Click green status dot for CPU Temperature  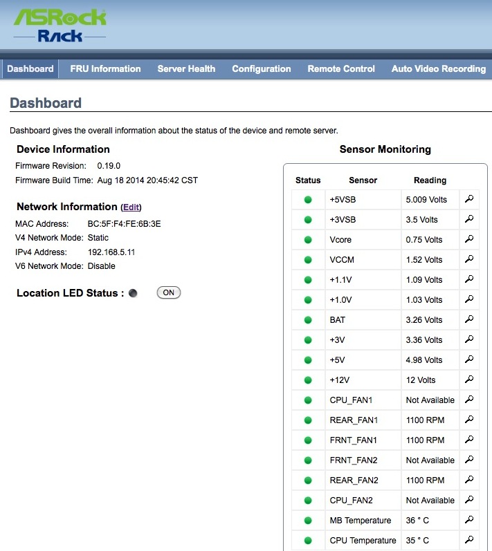click(308, 541)
